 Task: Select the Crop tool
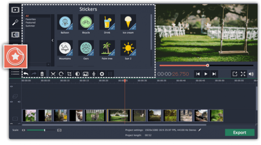click(69, 74)
